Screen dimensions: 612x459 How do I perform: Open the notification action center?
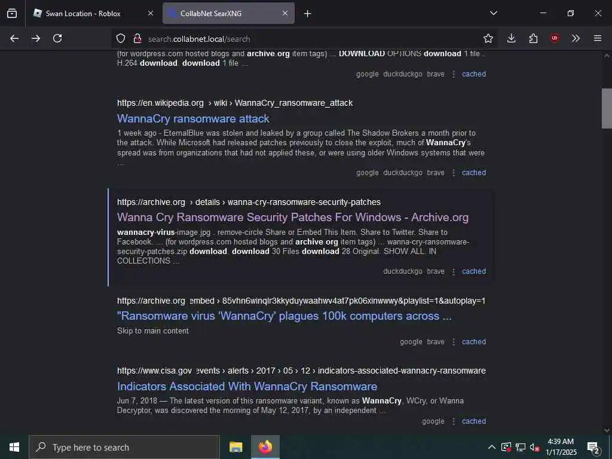point(593,447)
